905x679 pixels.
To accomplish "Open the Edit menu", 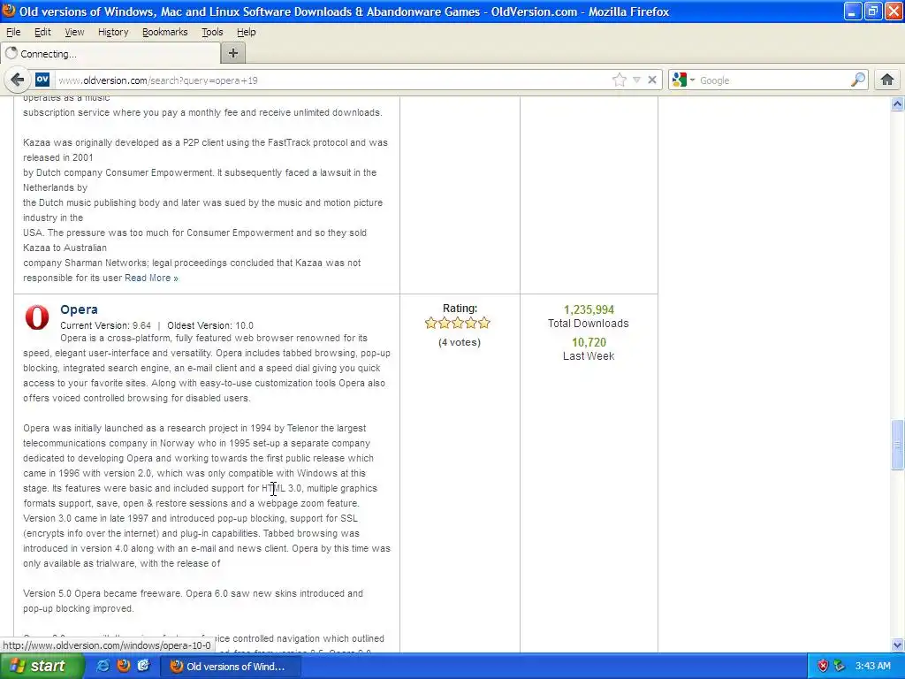I will click(x=42, y=32).
